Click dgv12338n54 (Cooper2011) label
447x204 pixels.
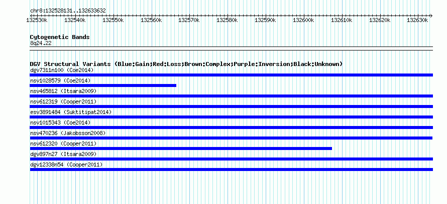66,164
